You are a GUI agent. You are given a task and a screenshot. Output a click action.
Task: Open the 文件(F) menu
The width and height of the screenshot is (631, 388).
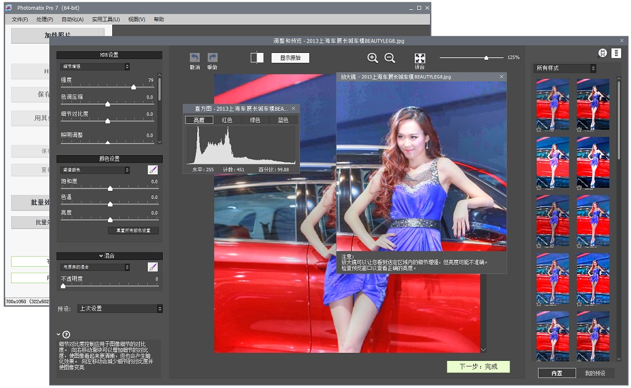[x=20, y=19]
